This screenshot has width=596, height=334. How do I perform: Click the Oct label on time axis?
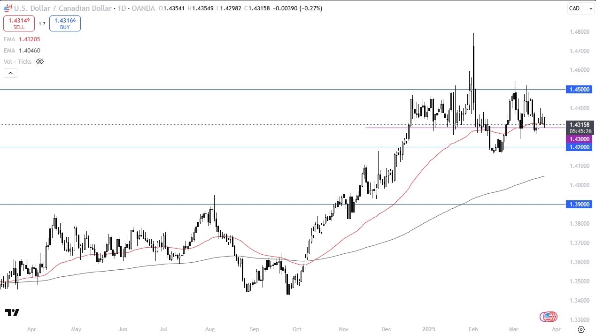(x=297, y=329)
